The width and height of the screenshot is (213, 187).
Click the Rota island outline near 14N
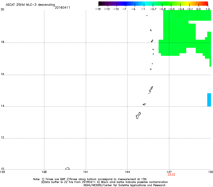[144, 104]
